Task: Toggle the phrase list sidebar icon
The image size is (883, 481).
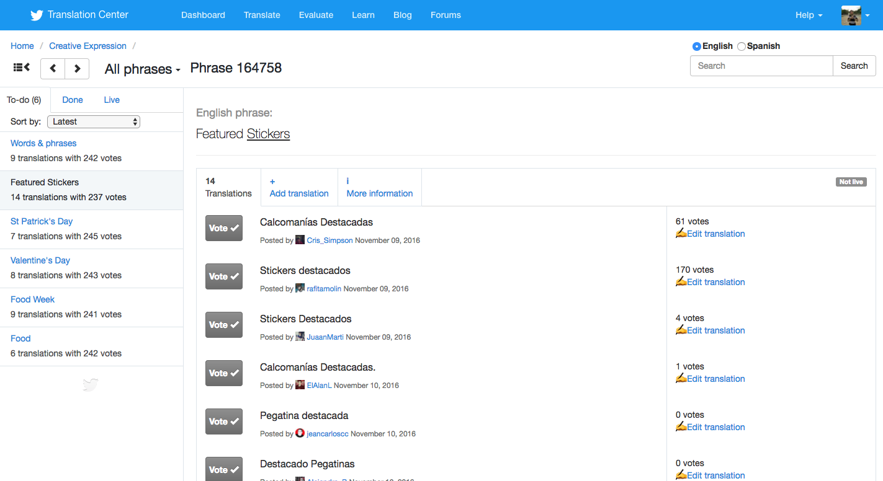Action: point(22,68)
